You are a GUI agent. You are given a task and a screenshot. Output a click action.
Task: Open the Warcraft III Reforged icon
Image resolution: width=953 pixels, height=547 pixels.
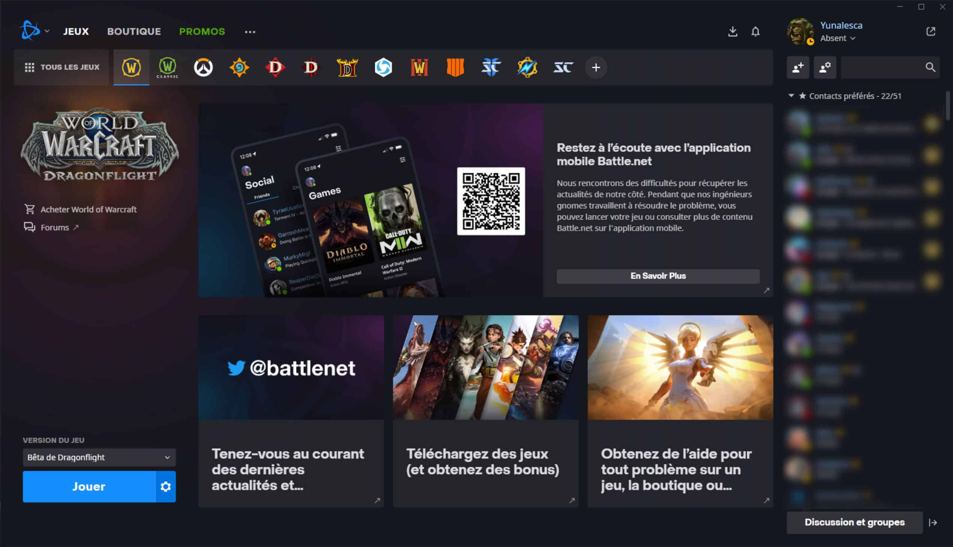click(x=419, y=67)
